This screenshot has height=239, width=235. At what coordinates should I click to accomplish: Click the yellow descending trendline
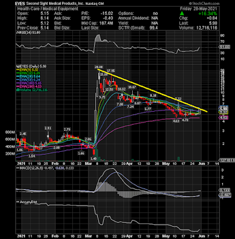(152, 91)
